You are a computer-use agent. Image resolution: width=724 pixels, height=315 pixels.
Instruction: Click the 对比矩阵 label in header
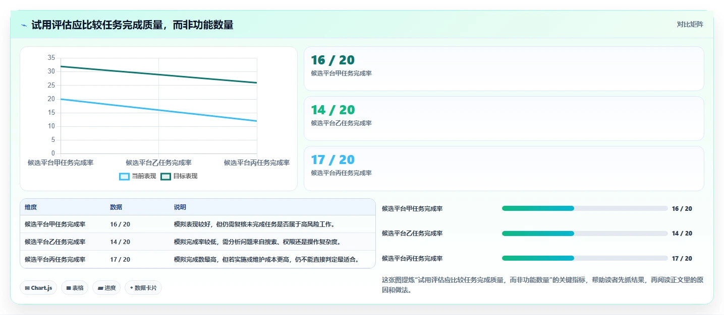690,24
